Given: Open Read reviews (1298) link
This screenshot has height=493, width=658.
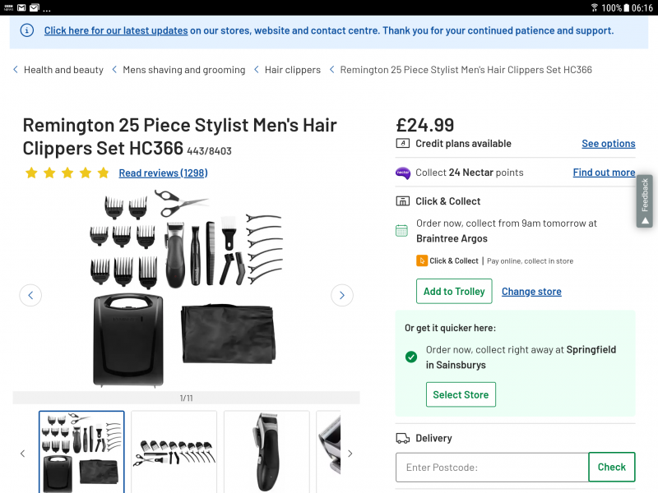Looking at the screenshot, I should (163, 173).
